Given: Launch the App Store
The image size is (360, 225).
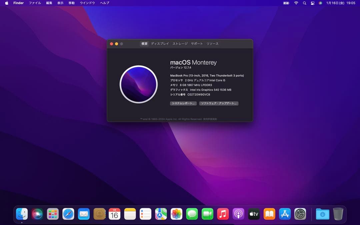Looking at the screenshot, I should pos(284,214).
